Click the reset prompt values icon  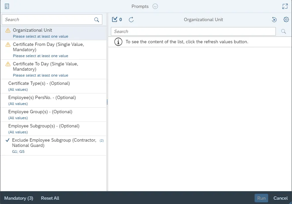pyautogui.click(x=274, y=19)
